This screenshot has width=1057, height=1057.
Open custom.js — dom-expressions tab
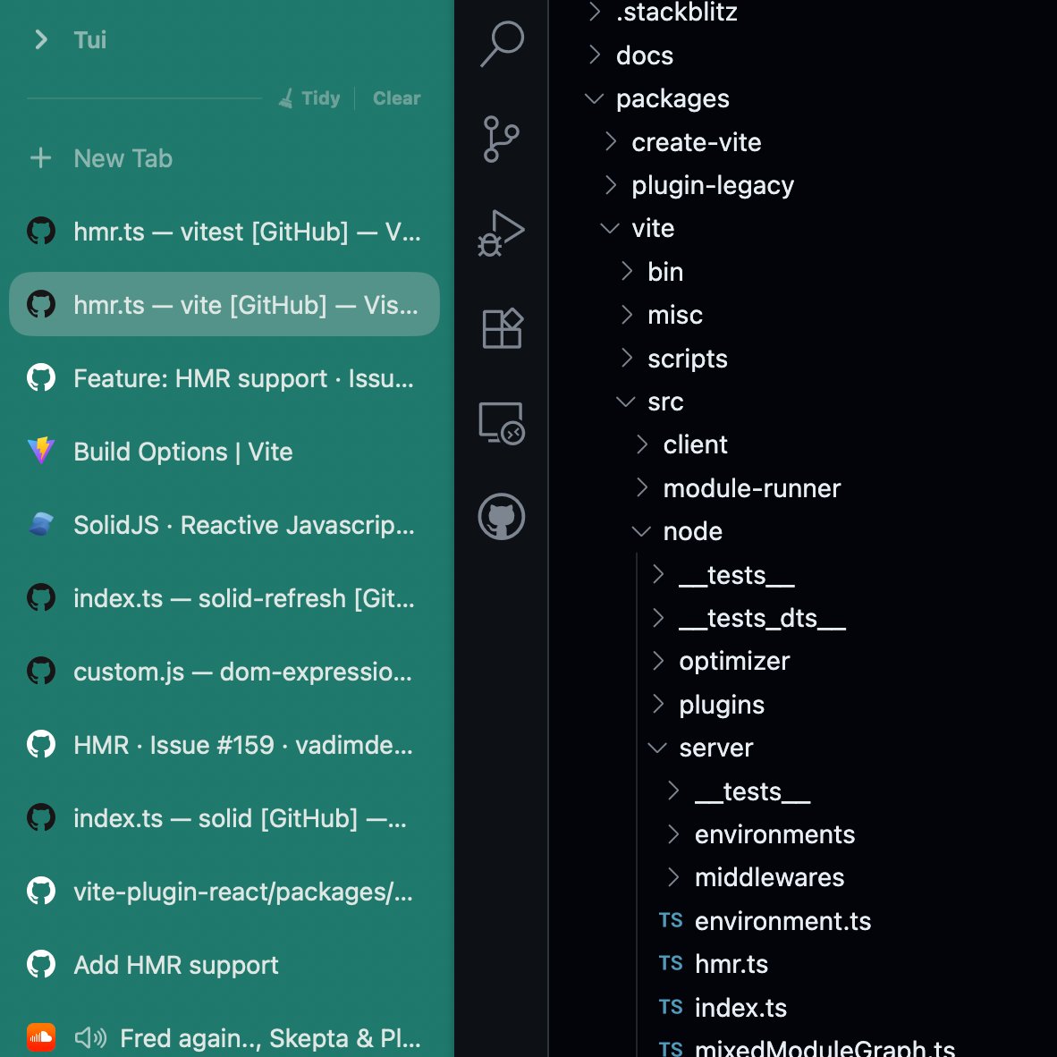224,672
